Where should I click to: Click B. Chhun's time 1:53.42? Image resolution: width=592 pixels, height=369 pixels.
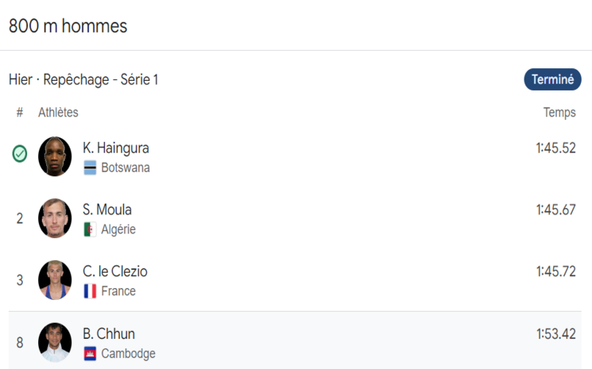click(555, 333)
